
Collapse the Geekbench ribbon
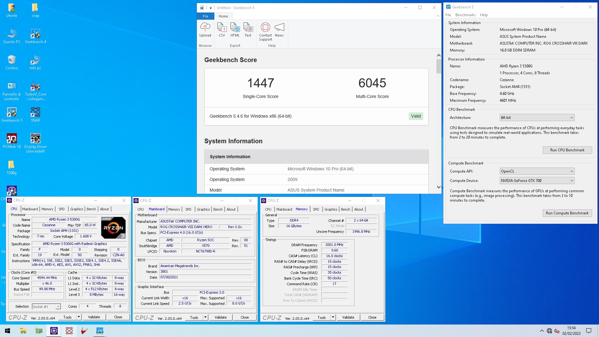438,16
